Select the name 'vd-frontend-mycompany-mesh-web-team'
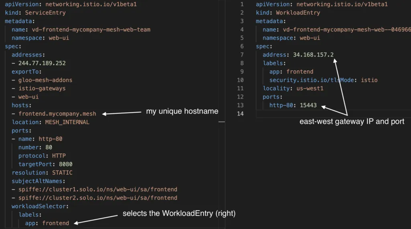411x229 pixels. pyautogui.click(x=91, y=30)
